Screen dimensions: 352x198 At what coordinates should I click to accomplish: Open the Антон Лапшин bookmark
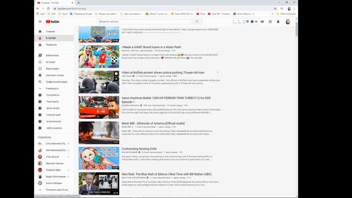coord(244,14)
